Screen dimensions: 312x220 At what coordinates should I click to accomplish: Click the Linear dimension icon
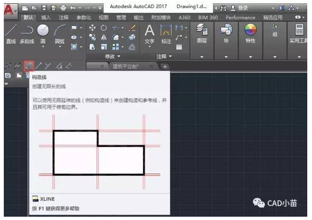(x=179, y=27)
